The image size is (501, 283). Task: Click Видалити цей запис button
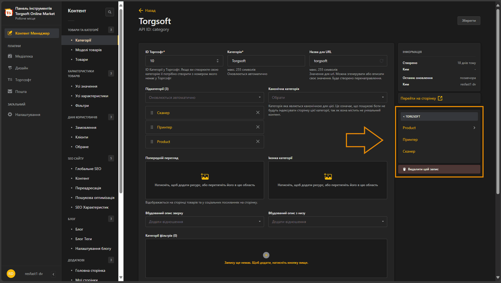click(439, 169)
